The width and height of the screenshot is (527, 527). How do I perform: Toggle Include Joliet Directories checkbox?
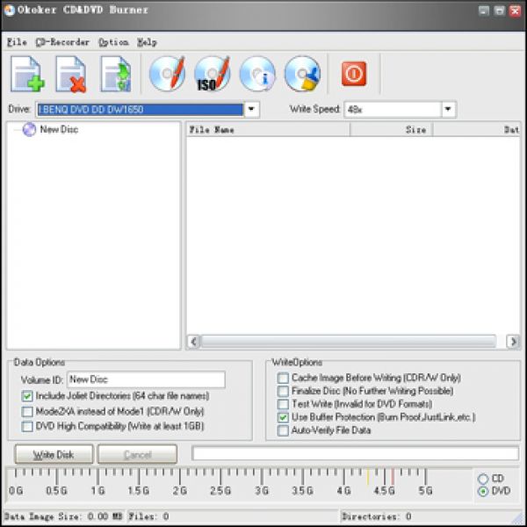[27, 396]
